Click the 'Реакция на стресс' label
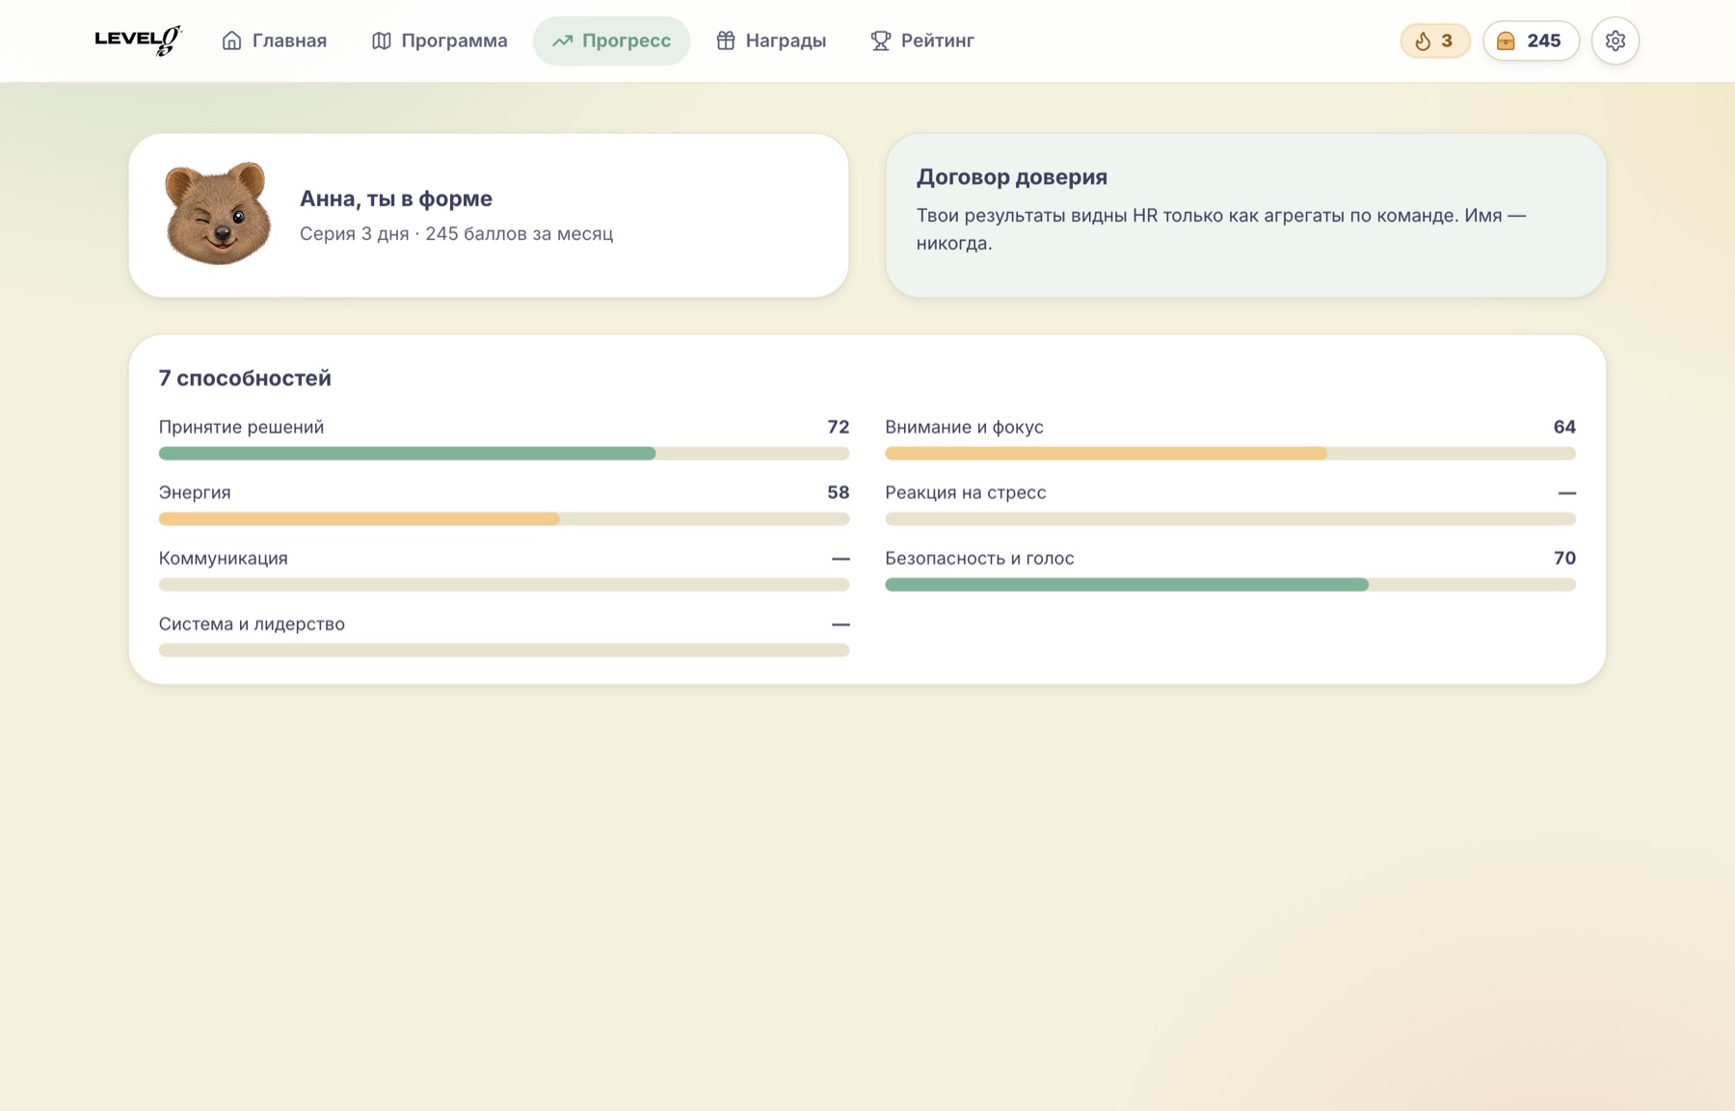1735x1111 pixels. [965, 492]
